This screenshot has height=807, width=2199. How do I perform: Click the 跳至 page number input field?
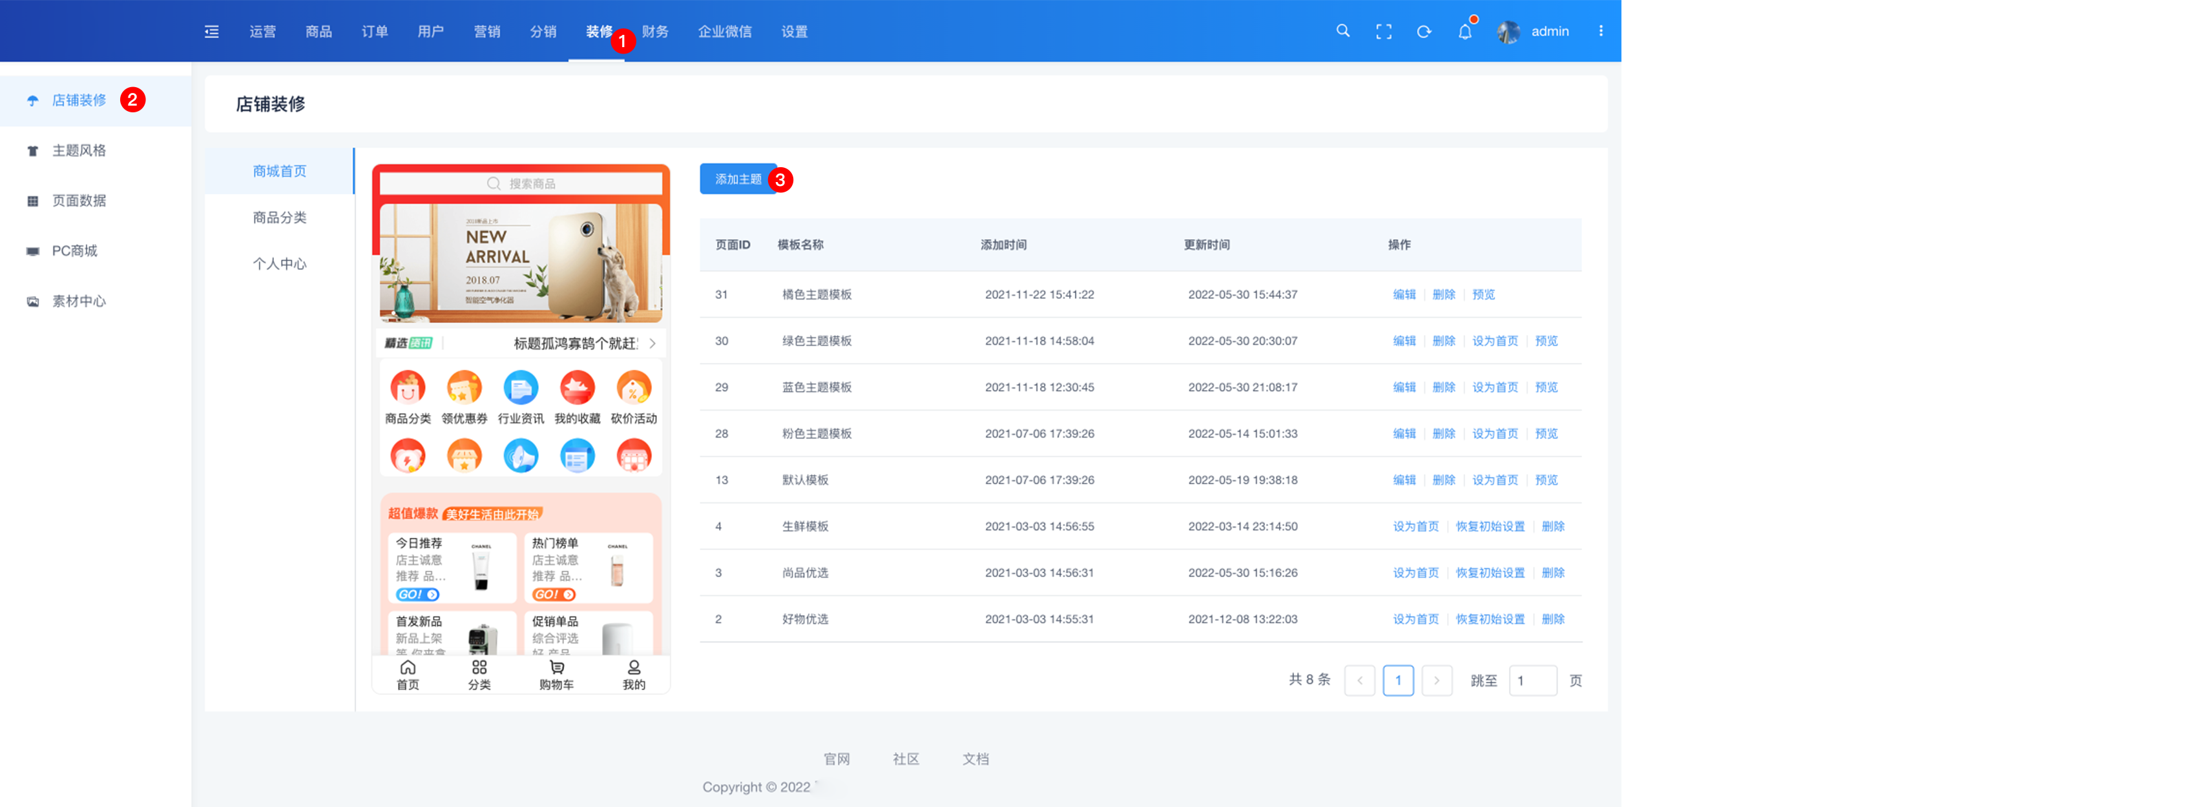pyautogui.click(x=1532, y=680)
